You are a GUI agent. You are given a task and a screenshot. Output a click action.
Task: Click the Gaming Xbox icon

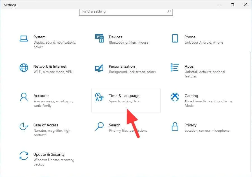click(175, 97)
